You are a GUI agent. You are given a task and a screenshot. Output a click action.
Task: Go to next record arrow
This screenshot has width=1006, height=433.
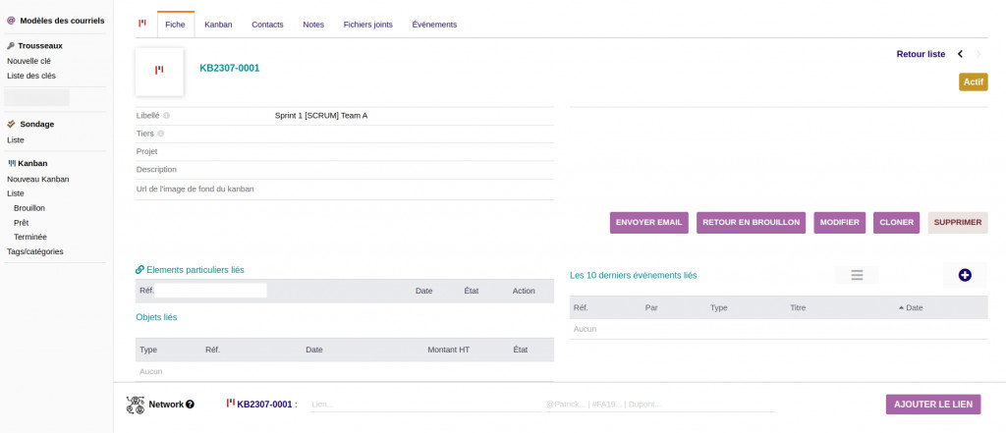978,54
